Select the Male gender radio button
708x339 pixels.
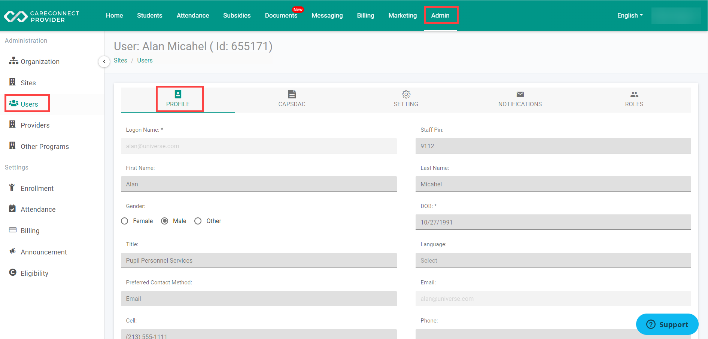pyautogui.click(x=164, y=221)
